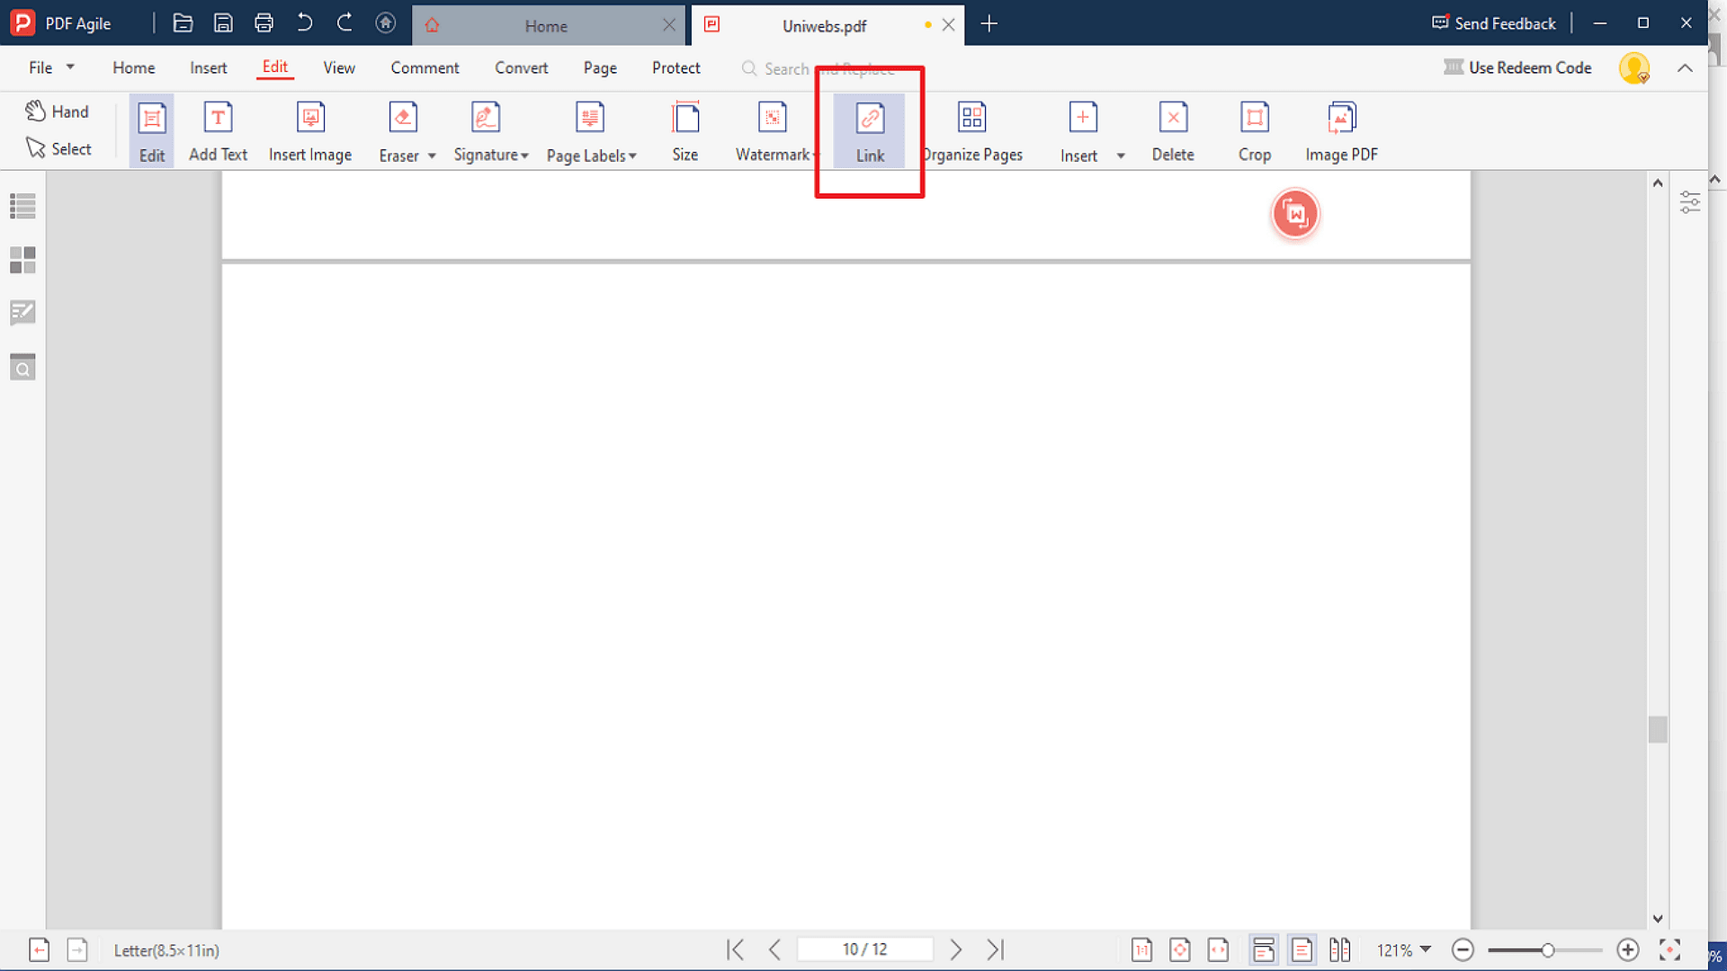Delete pages with the Delete tool
Image resolution: width=1727 pixels, height=971 pixels.
pyautogui.click(x=1173, y=131)
